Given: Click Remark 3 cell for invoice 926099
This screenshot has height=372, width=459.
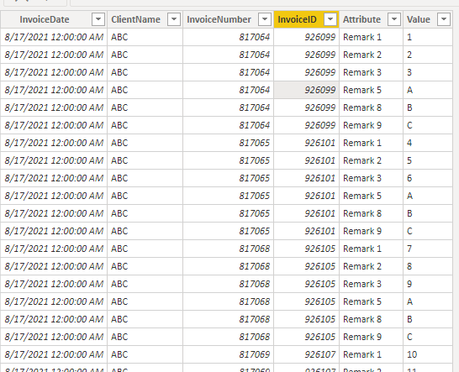Looking at the screenshot, I should pos(372,72).
